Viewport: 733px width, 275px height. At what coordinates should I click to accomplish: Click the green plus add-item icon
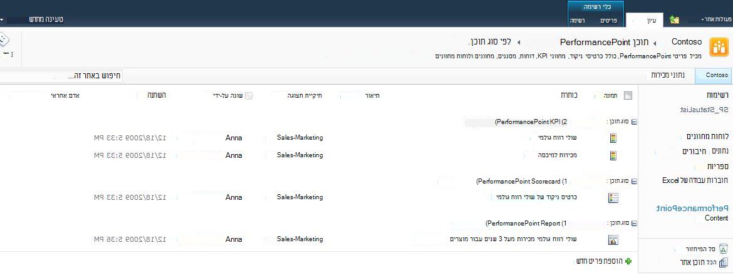628,261
